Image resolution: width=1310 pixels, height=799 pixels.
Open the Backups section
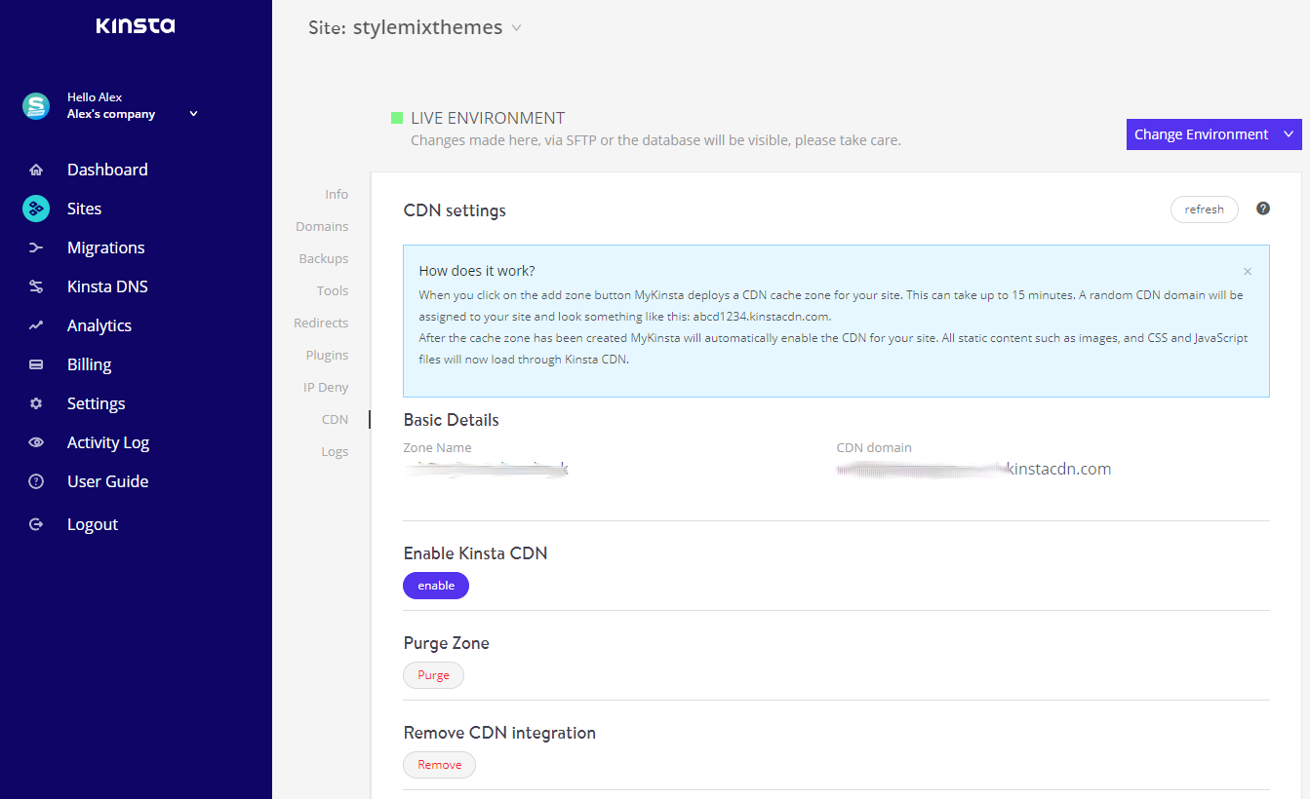[323, 257]
